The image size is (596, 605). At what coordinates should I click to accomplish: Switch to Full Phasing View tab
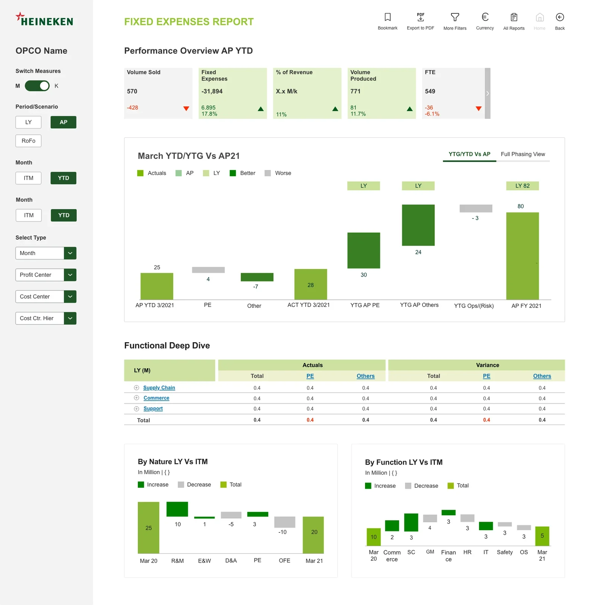tap(523, 154)
